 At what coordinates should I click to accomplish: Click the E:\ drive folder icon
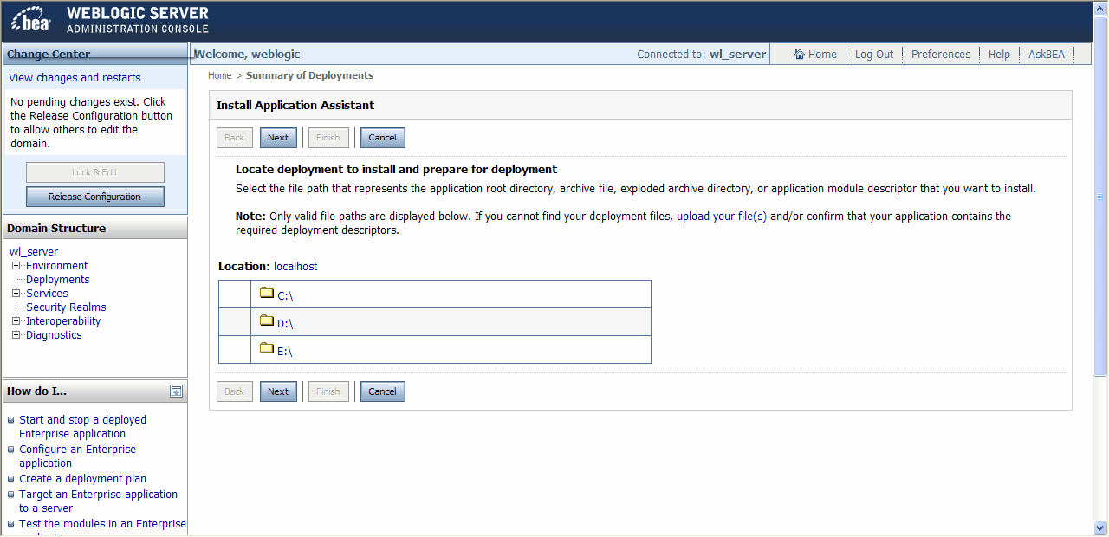point(267,348)
